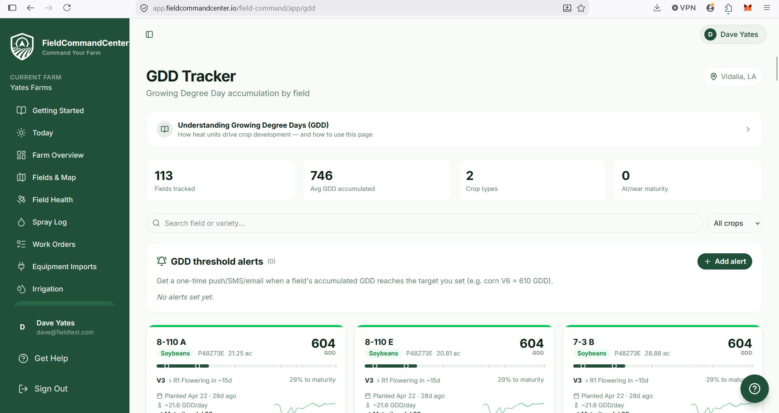Click the Farm Overview grid icon
The height and width of the screenshot is (413, 779).
(x=21, y=155)
